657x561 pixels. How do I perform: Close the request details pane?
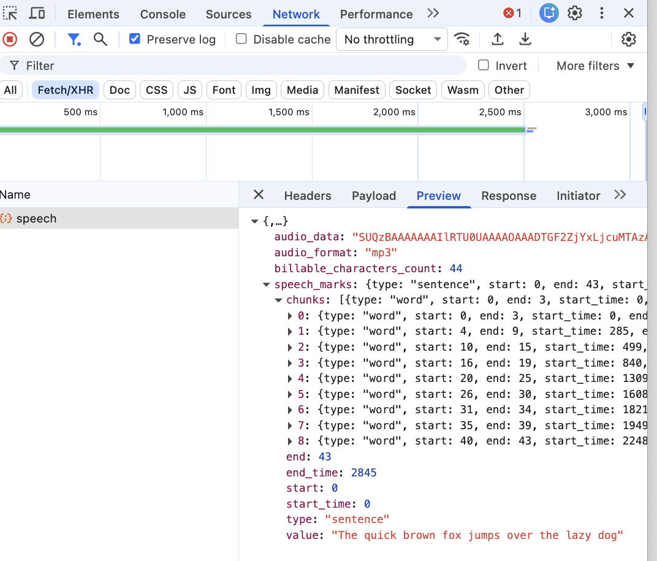259,194
